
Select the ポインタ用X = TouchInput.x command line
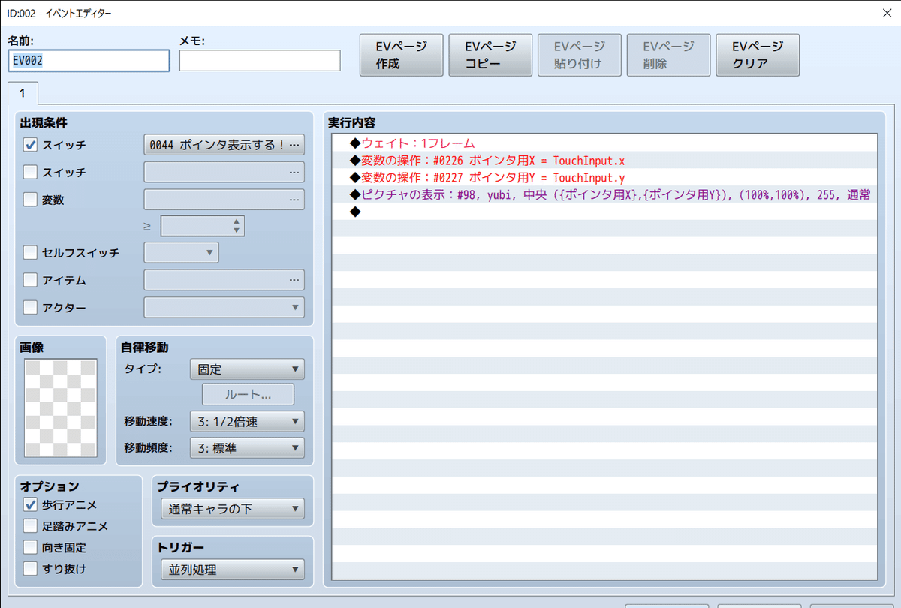(x=604, y=160)
